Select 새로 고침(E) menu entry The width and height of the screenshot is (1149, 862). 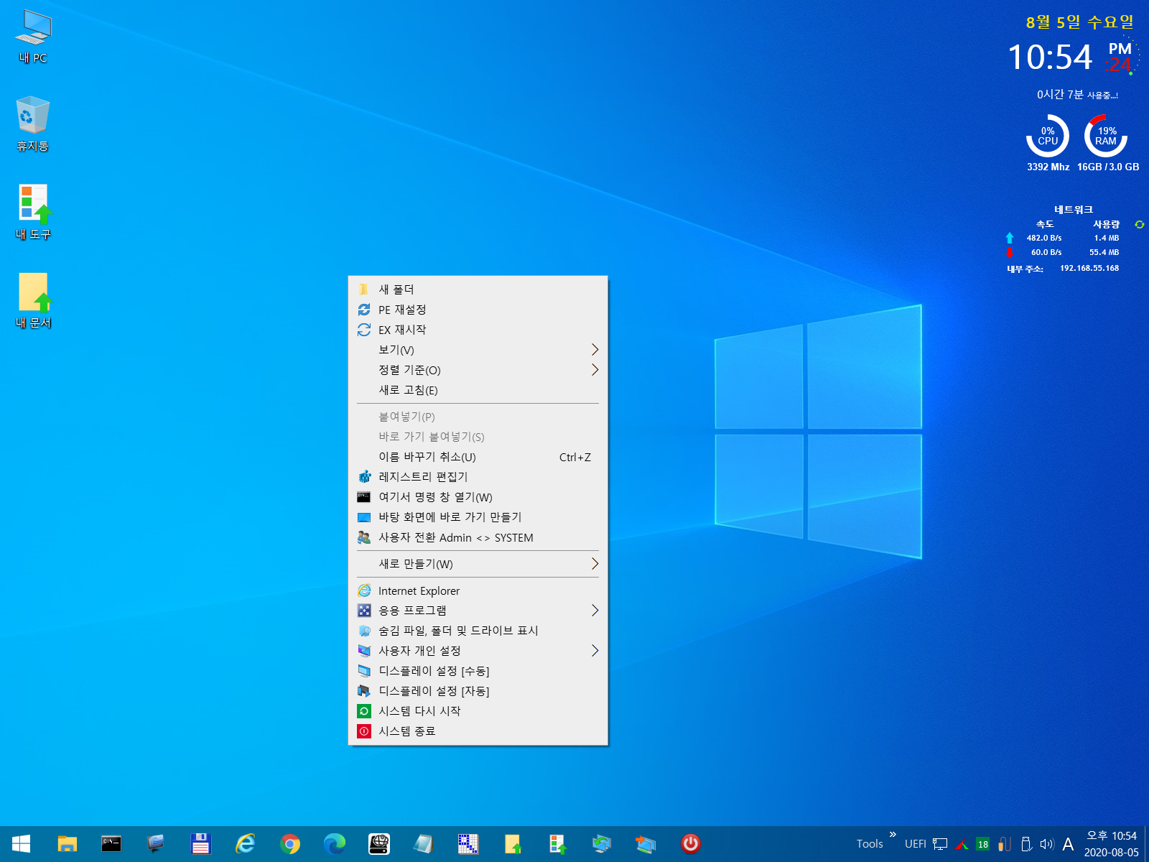coord(478,390)
